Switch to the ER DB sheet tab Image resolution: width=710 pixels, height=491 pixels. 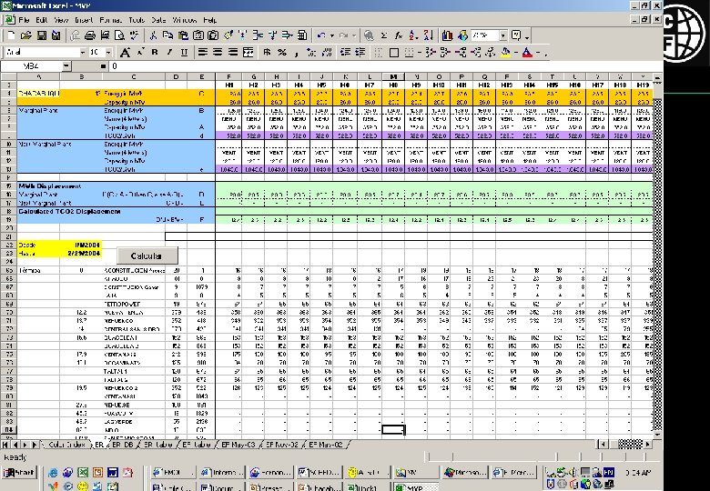click(x=124, y=445)
